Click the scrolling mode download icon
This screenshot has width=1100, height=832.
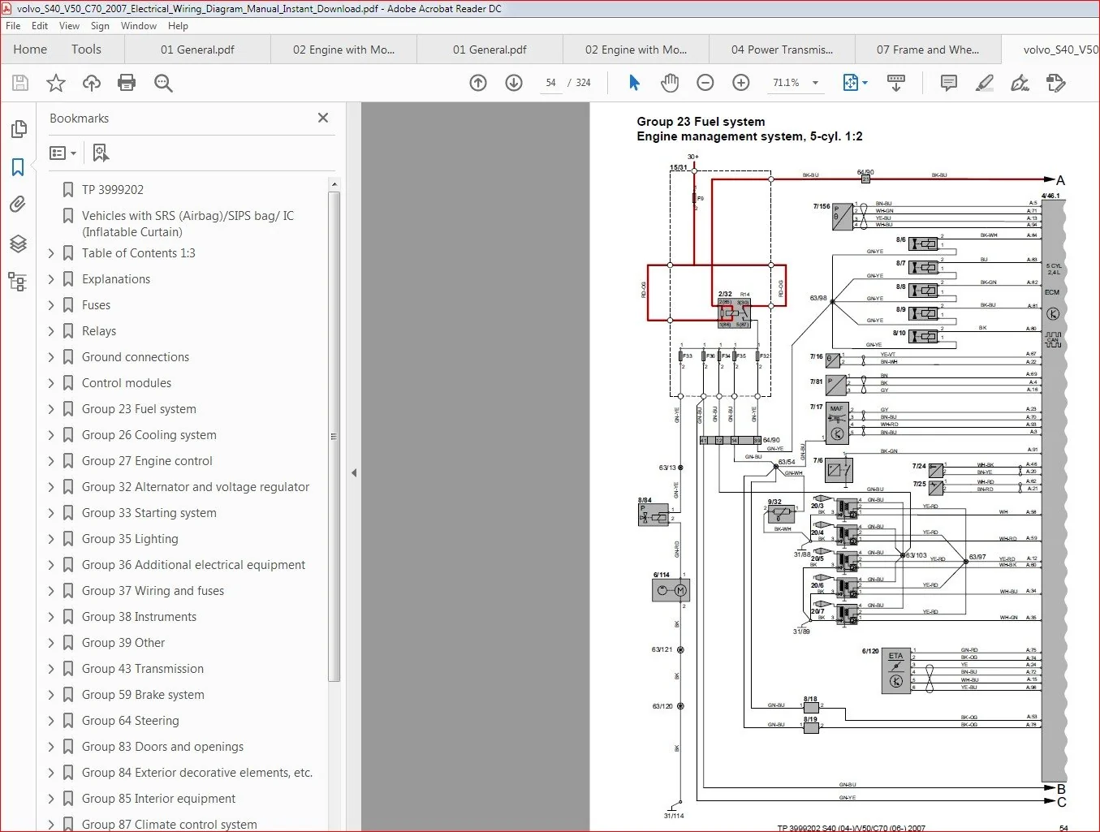click(x=896, y=83)
